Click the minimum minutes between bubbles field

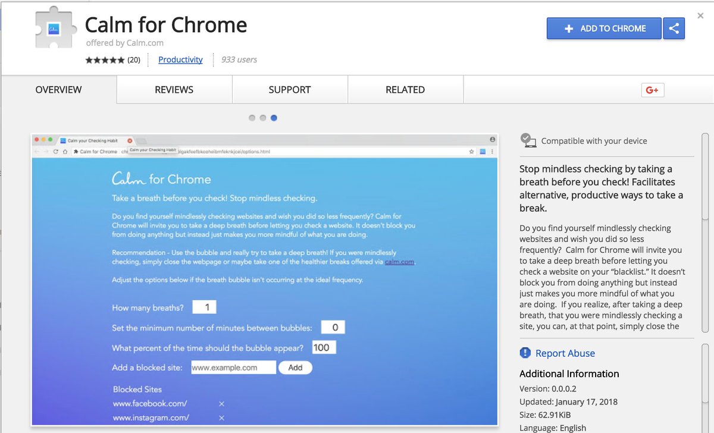click(333, 327)
